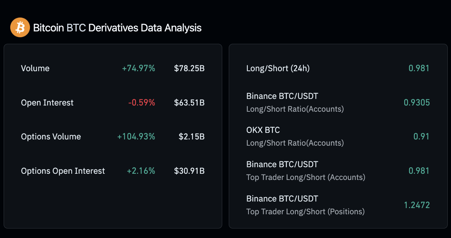Open Binance Top Trader Long/Short (Accounts) row
Screen dimensions: 451x238
pyautogui.click(x=306, y=171)
